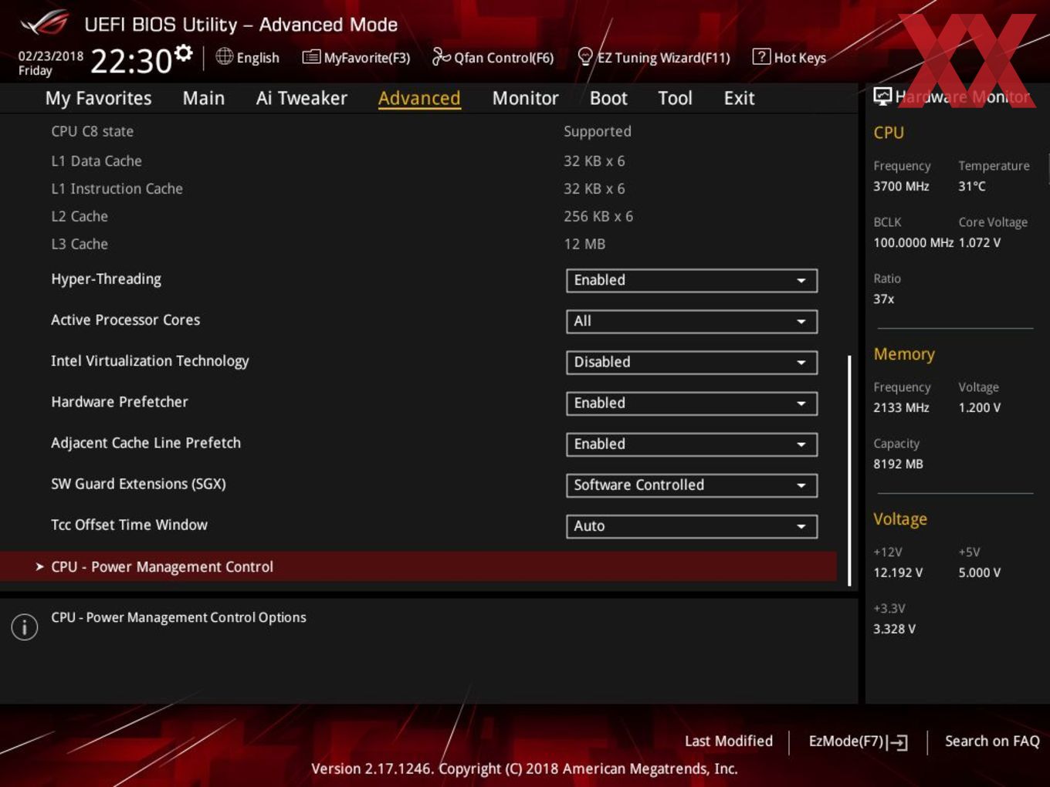The height and width of the screenshot is (787, 1050).
Task: Switch to the Ai Tweaker tab
Action: click(302, 98)
